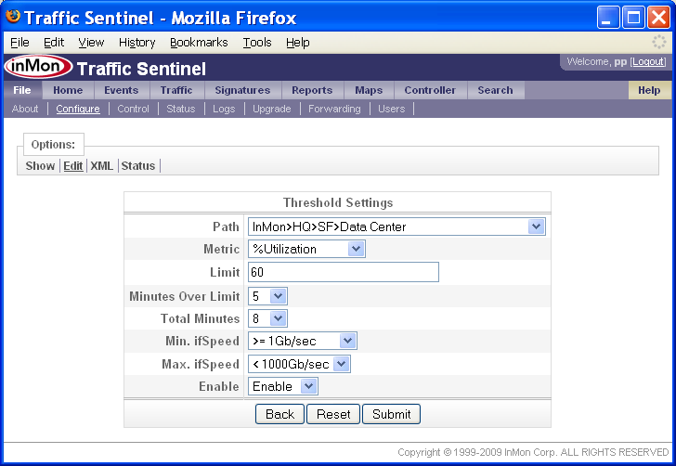This screenshot has width=676, height=466.
Task: Open the Max. ifSpeed dropdown
Action: [299, 364]
